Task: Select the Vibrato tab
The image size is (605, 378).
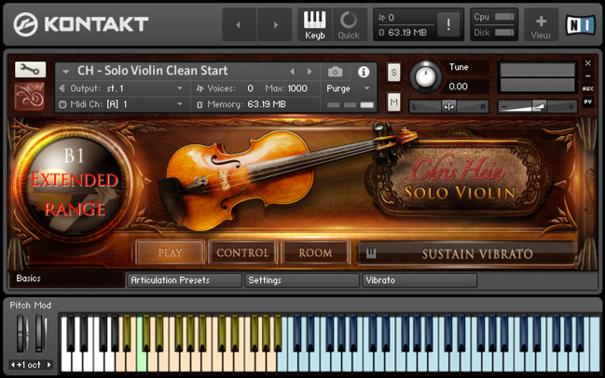Action: pyautogui.click(x=419, y=280)
